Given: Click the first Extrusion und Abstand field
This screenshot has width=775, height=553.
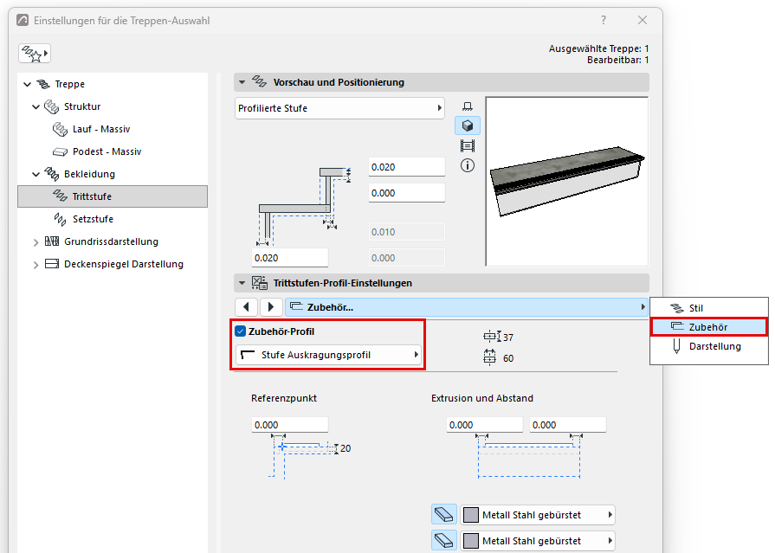Looking at the screenshot, I should [485, 425].
